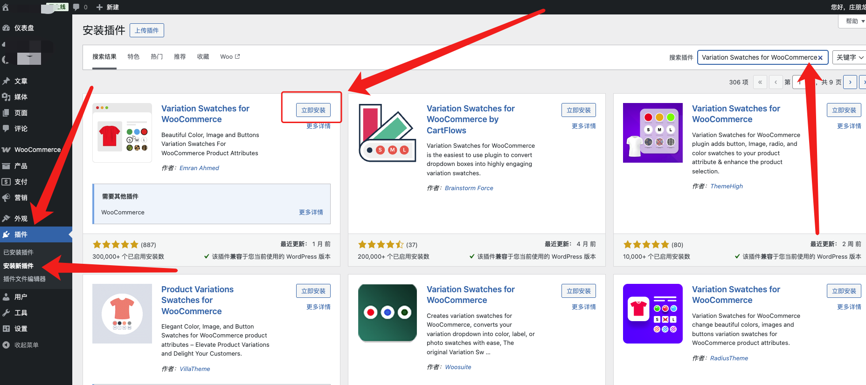866x385 pixels.
Task: Click the Plugins (插件) plug icon
Action: tap(6, 234)
